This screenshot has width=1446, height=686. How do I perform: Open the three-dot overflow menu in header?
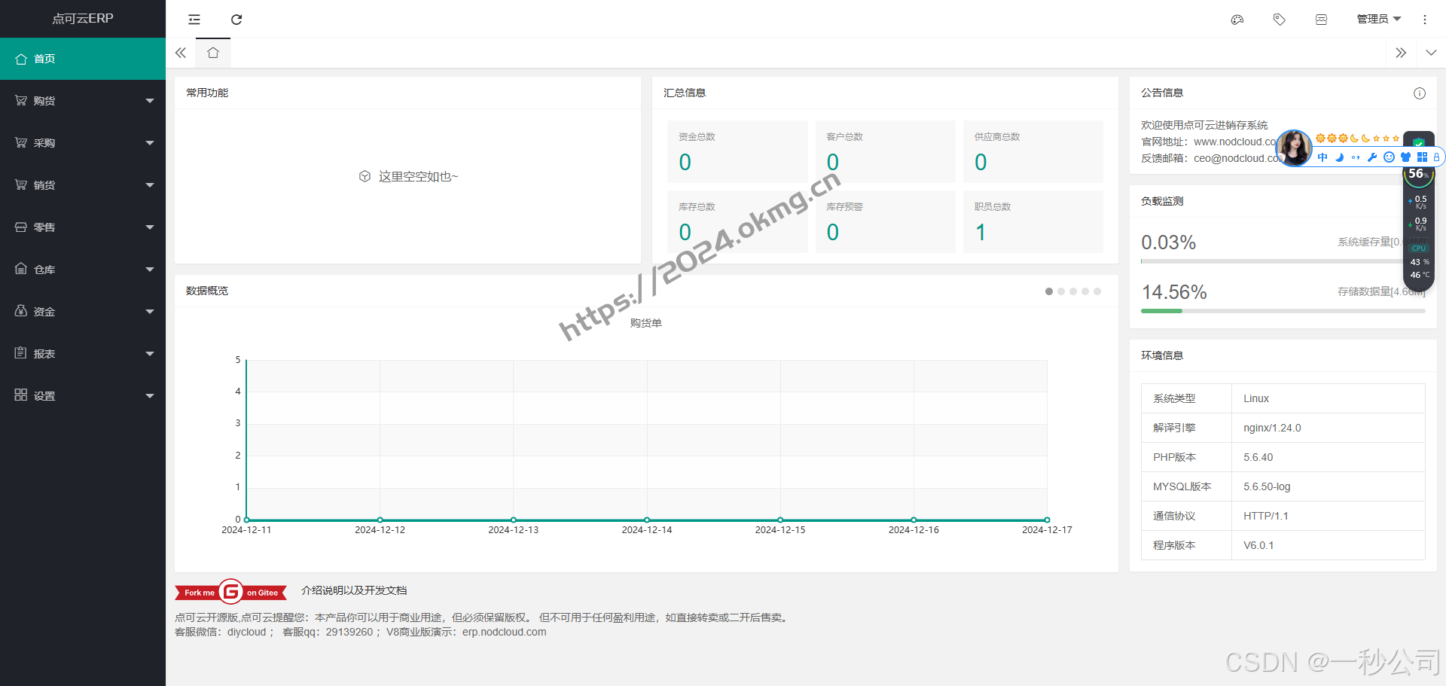pos(1425,20)
